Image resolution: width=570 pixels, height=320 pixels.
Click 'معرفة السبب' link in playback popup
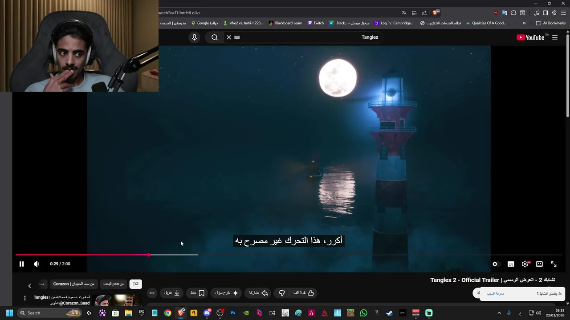(x=495, y=293)
